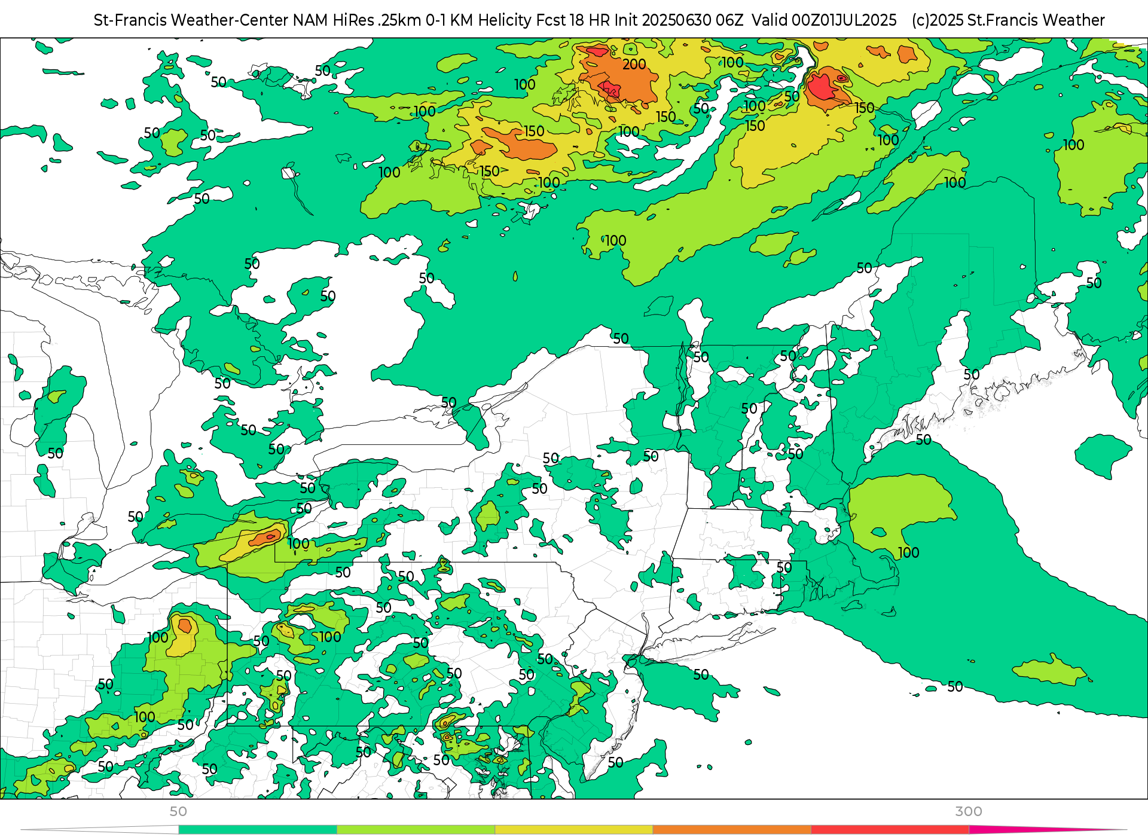The width and height of the screenshot is (1148, 837).
Task: Click the red color bar segment
Action: (890, 829)
